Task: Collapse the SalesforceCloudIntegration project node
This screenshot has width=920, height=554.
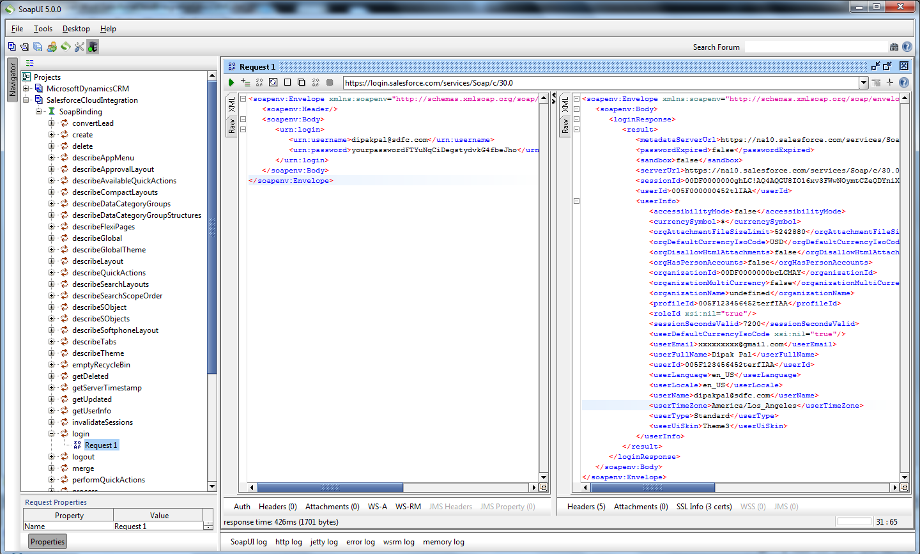Action: click(26, 100)
